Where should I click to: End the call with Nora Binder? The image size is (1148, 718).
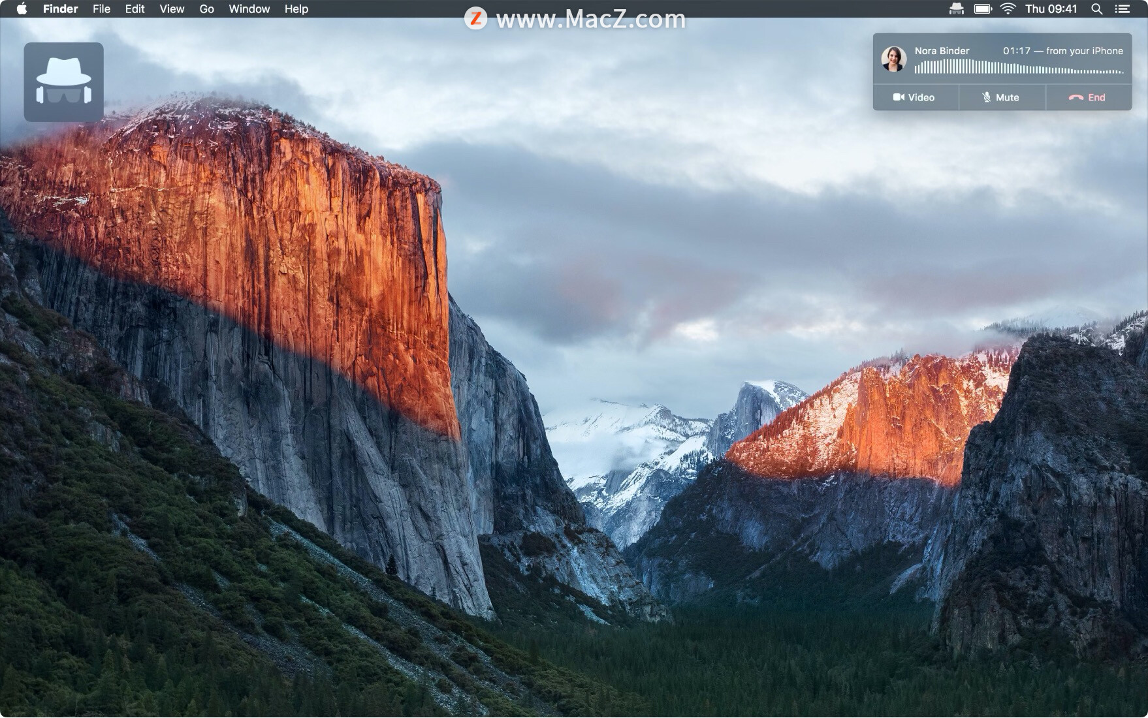pos(1089,97)
